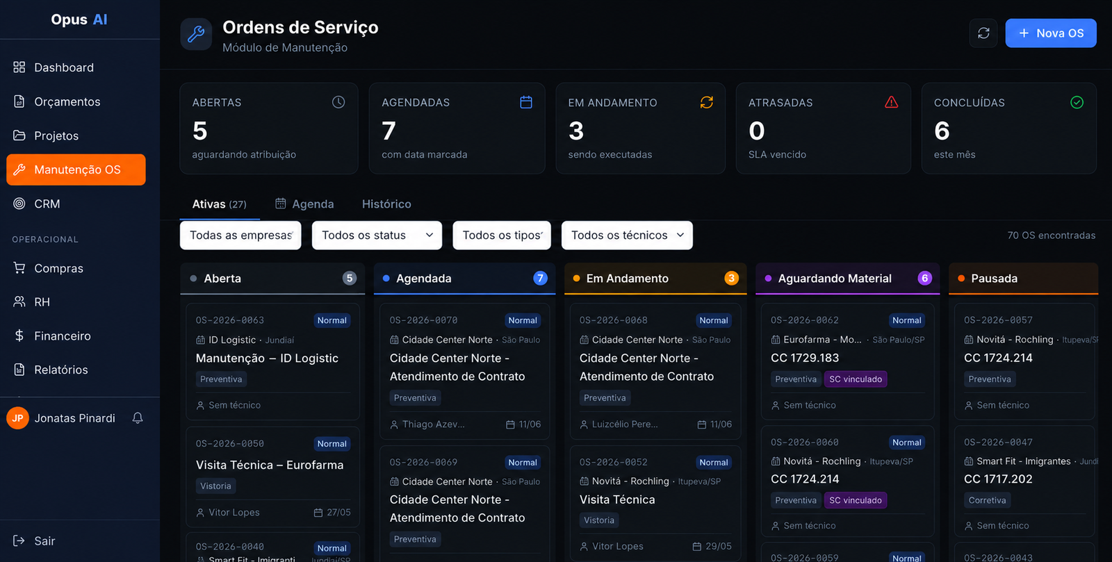Click the sync icon on Em Andamento card
The image size is (1112, 562).
point(707,102)
